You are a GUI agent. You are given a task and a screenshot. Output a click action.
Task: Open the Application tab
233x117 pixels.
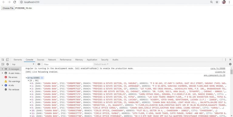tap(92, 59)
